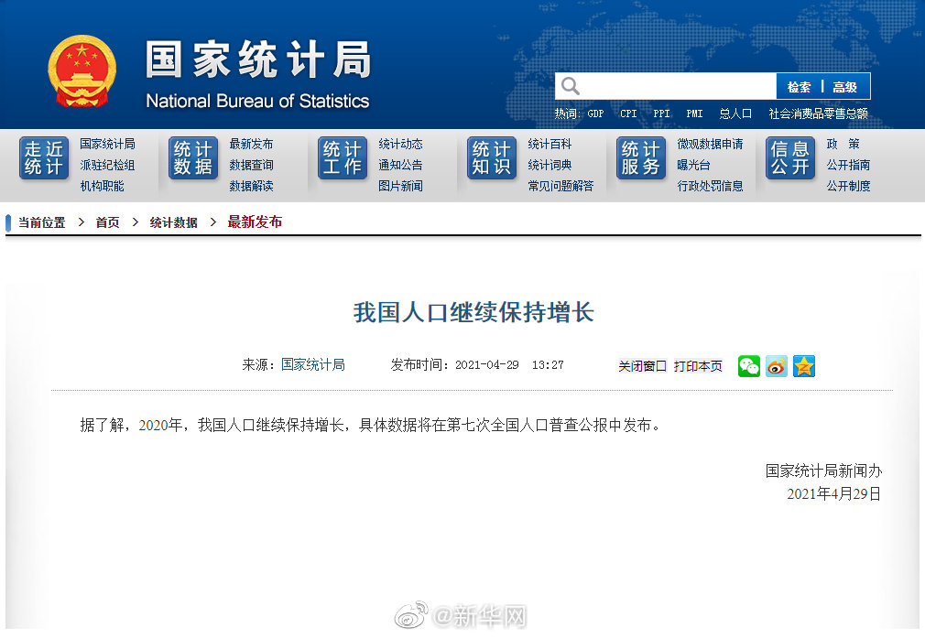Viewport: 925px width, 638px height.
Task: Click the 打印本页 print link
Action: 699,366
